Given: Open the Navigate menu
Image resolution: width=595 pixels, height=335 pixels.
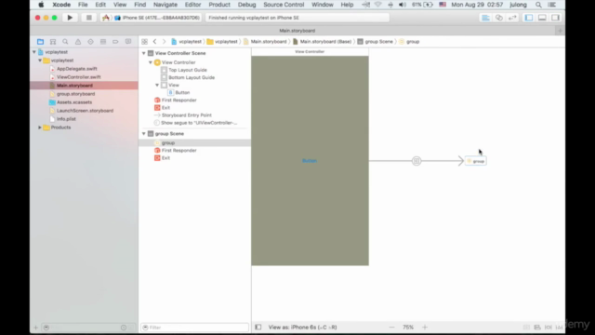Looking at the screenshot, I should tap(165, 5).
